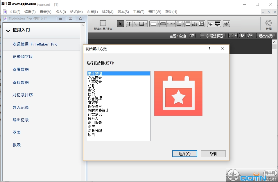Open the tab control dropdown arrow
This screenshot has height=182, width=278.
click(x=183, y=24)
